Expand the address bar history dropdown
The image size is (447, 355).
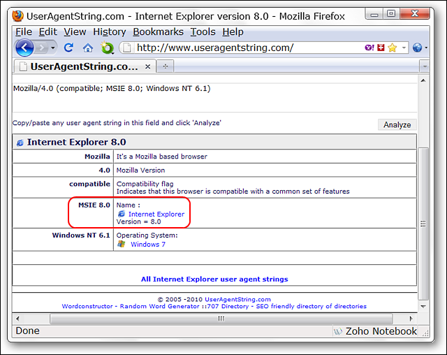[x=404, y=48]
